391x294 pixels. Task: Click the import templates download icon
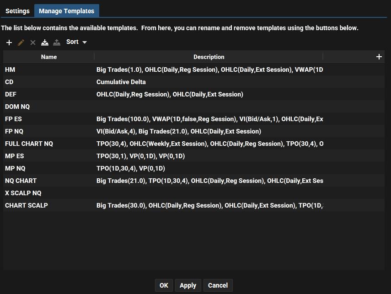tap(45, 43)
